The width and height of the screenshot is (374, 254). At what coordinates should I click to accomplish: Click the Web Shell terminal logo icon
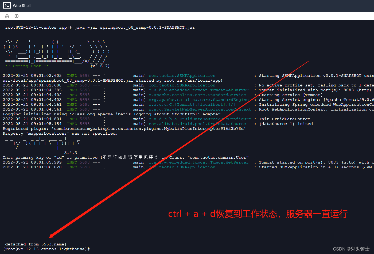pyautogui.click(x=7, y=5)
